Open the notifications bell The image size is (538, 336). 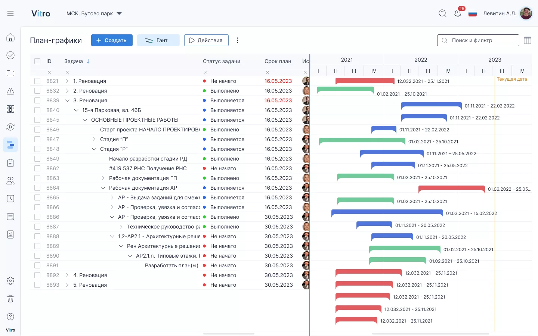pos(458,13)
